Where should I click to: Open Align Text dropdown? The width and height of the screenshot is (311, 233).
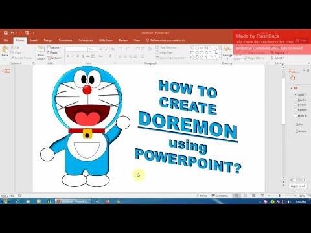pos(165,52)
